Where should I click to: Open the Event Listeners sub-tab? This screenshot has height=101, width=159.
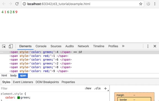[x=23, y=82]
